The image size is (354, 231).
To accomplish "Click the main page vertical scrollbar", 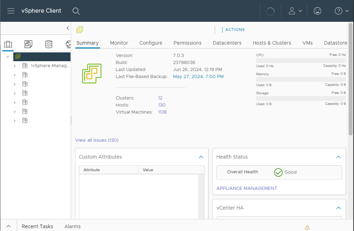I will pyautogui.click(x=350, y=79).
